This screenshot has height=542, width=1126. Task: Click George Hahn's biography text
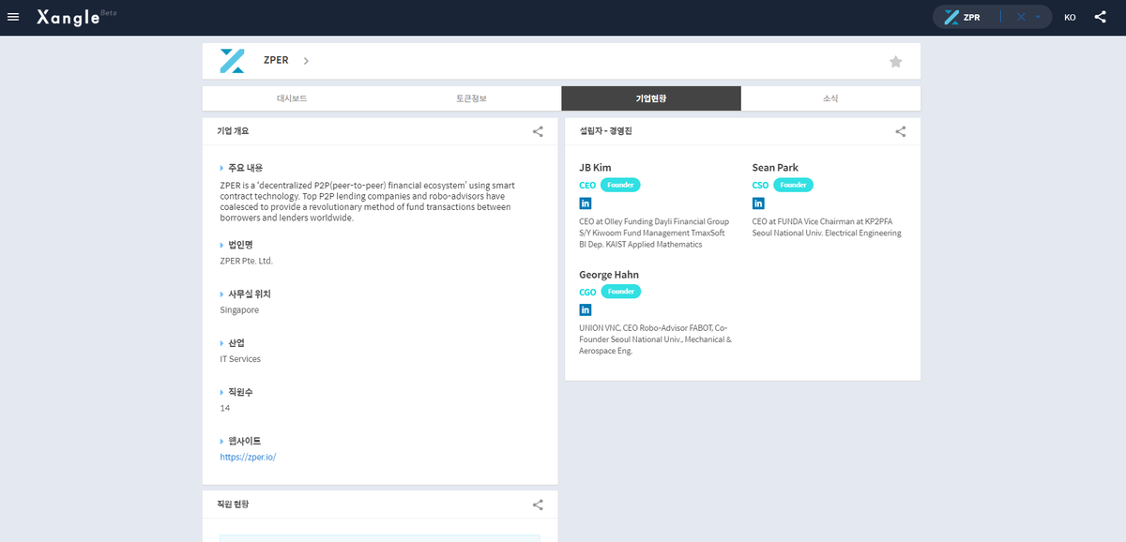click(655, 339)
